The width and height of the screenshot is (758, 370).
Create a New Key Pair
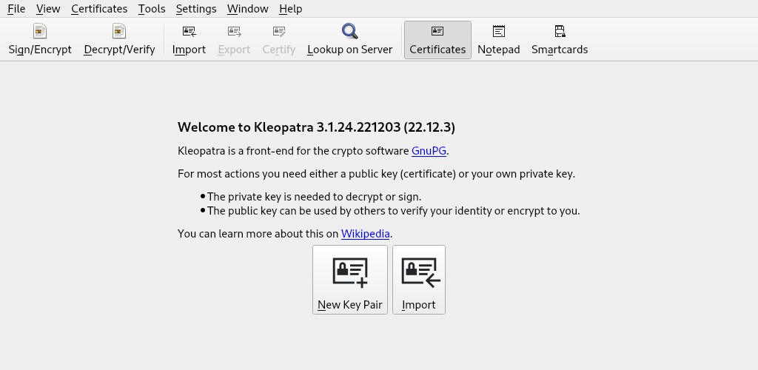350,280
